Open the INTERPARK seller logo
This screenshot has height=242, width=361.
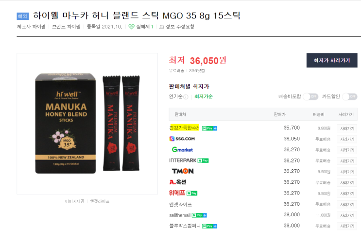coord(183,161)
